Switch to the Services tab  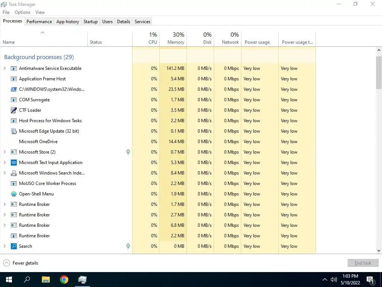pyautogui.click(x=143, y=21)
